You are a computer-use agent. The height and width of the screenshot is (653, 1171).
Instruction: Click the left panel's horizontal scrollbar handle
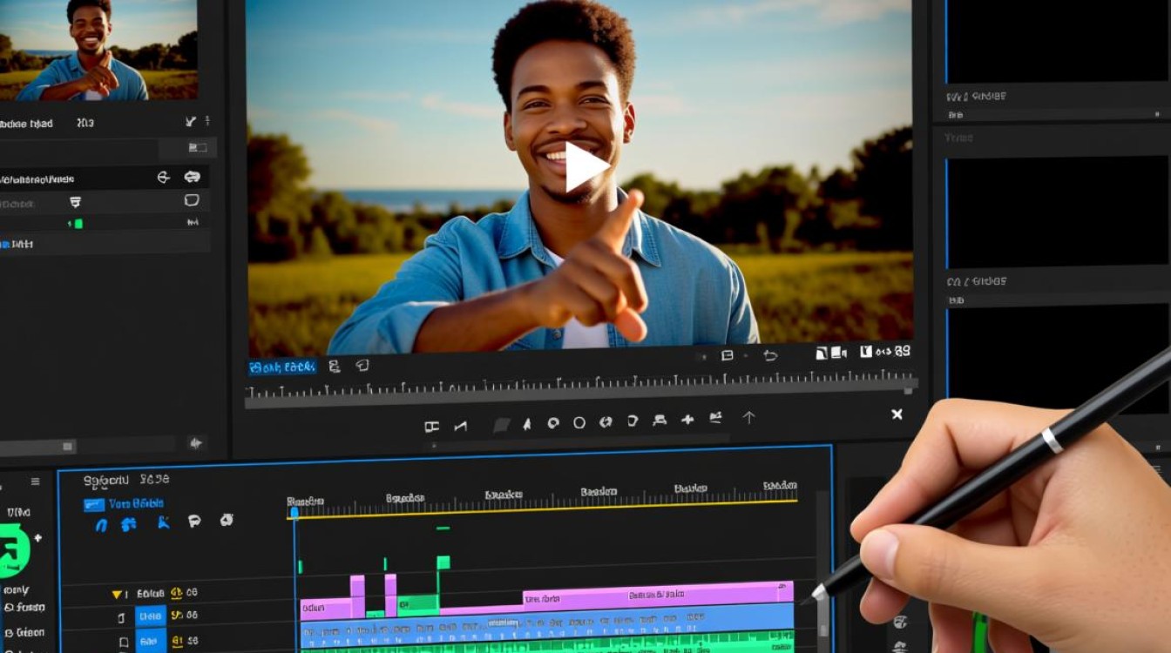point(68,447)
